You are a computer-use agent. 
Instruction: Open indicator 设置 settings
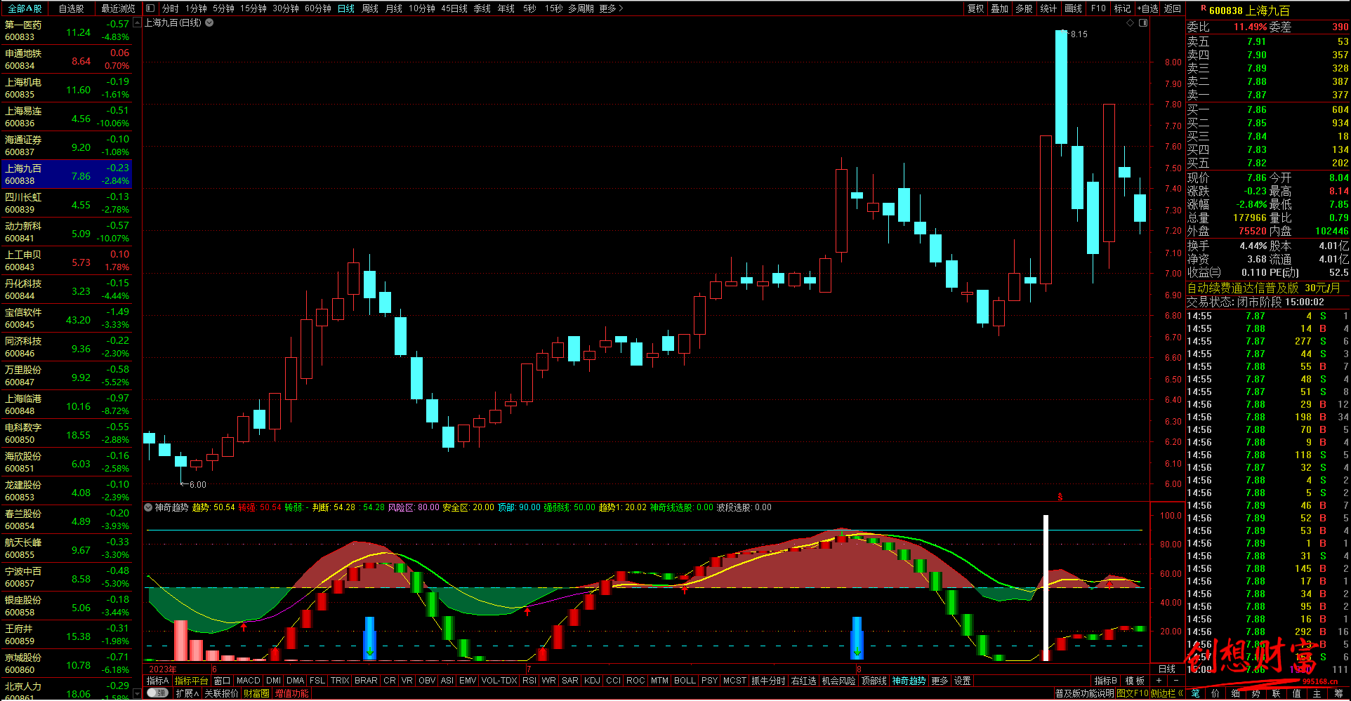pos(962,681)
